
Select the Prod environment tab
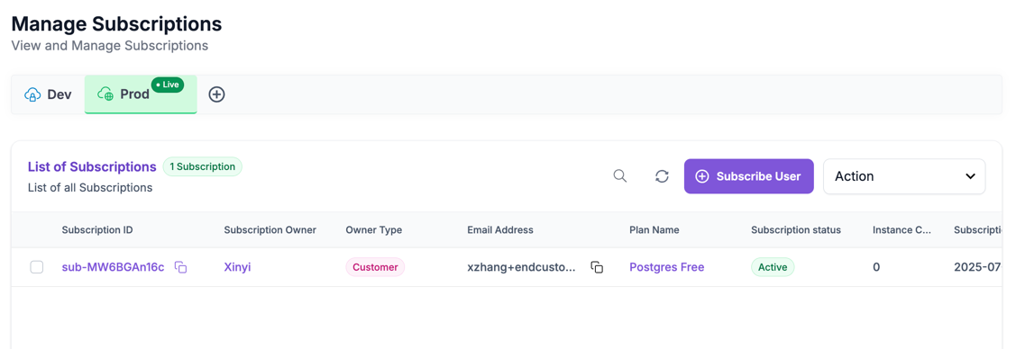141,94
